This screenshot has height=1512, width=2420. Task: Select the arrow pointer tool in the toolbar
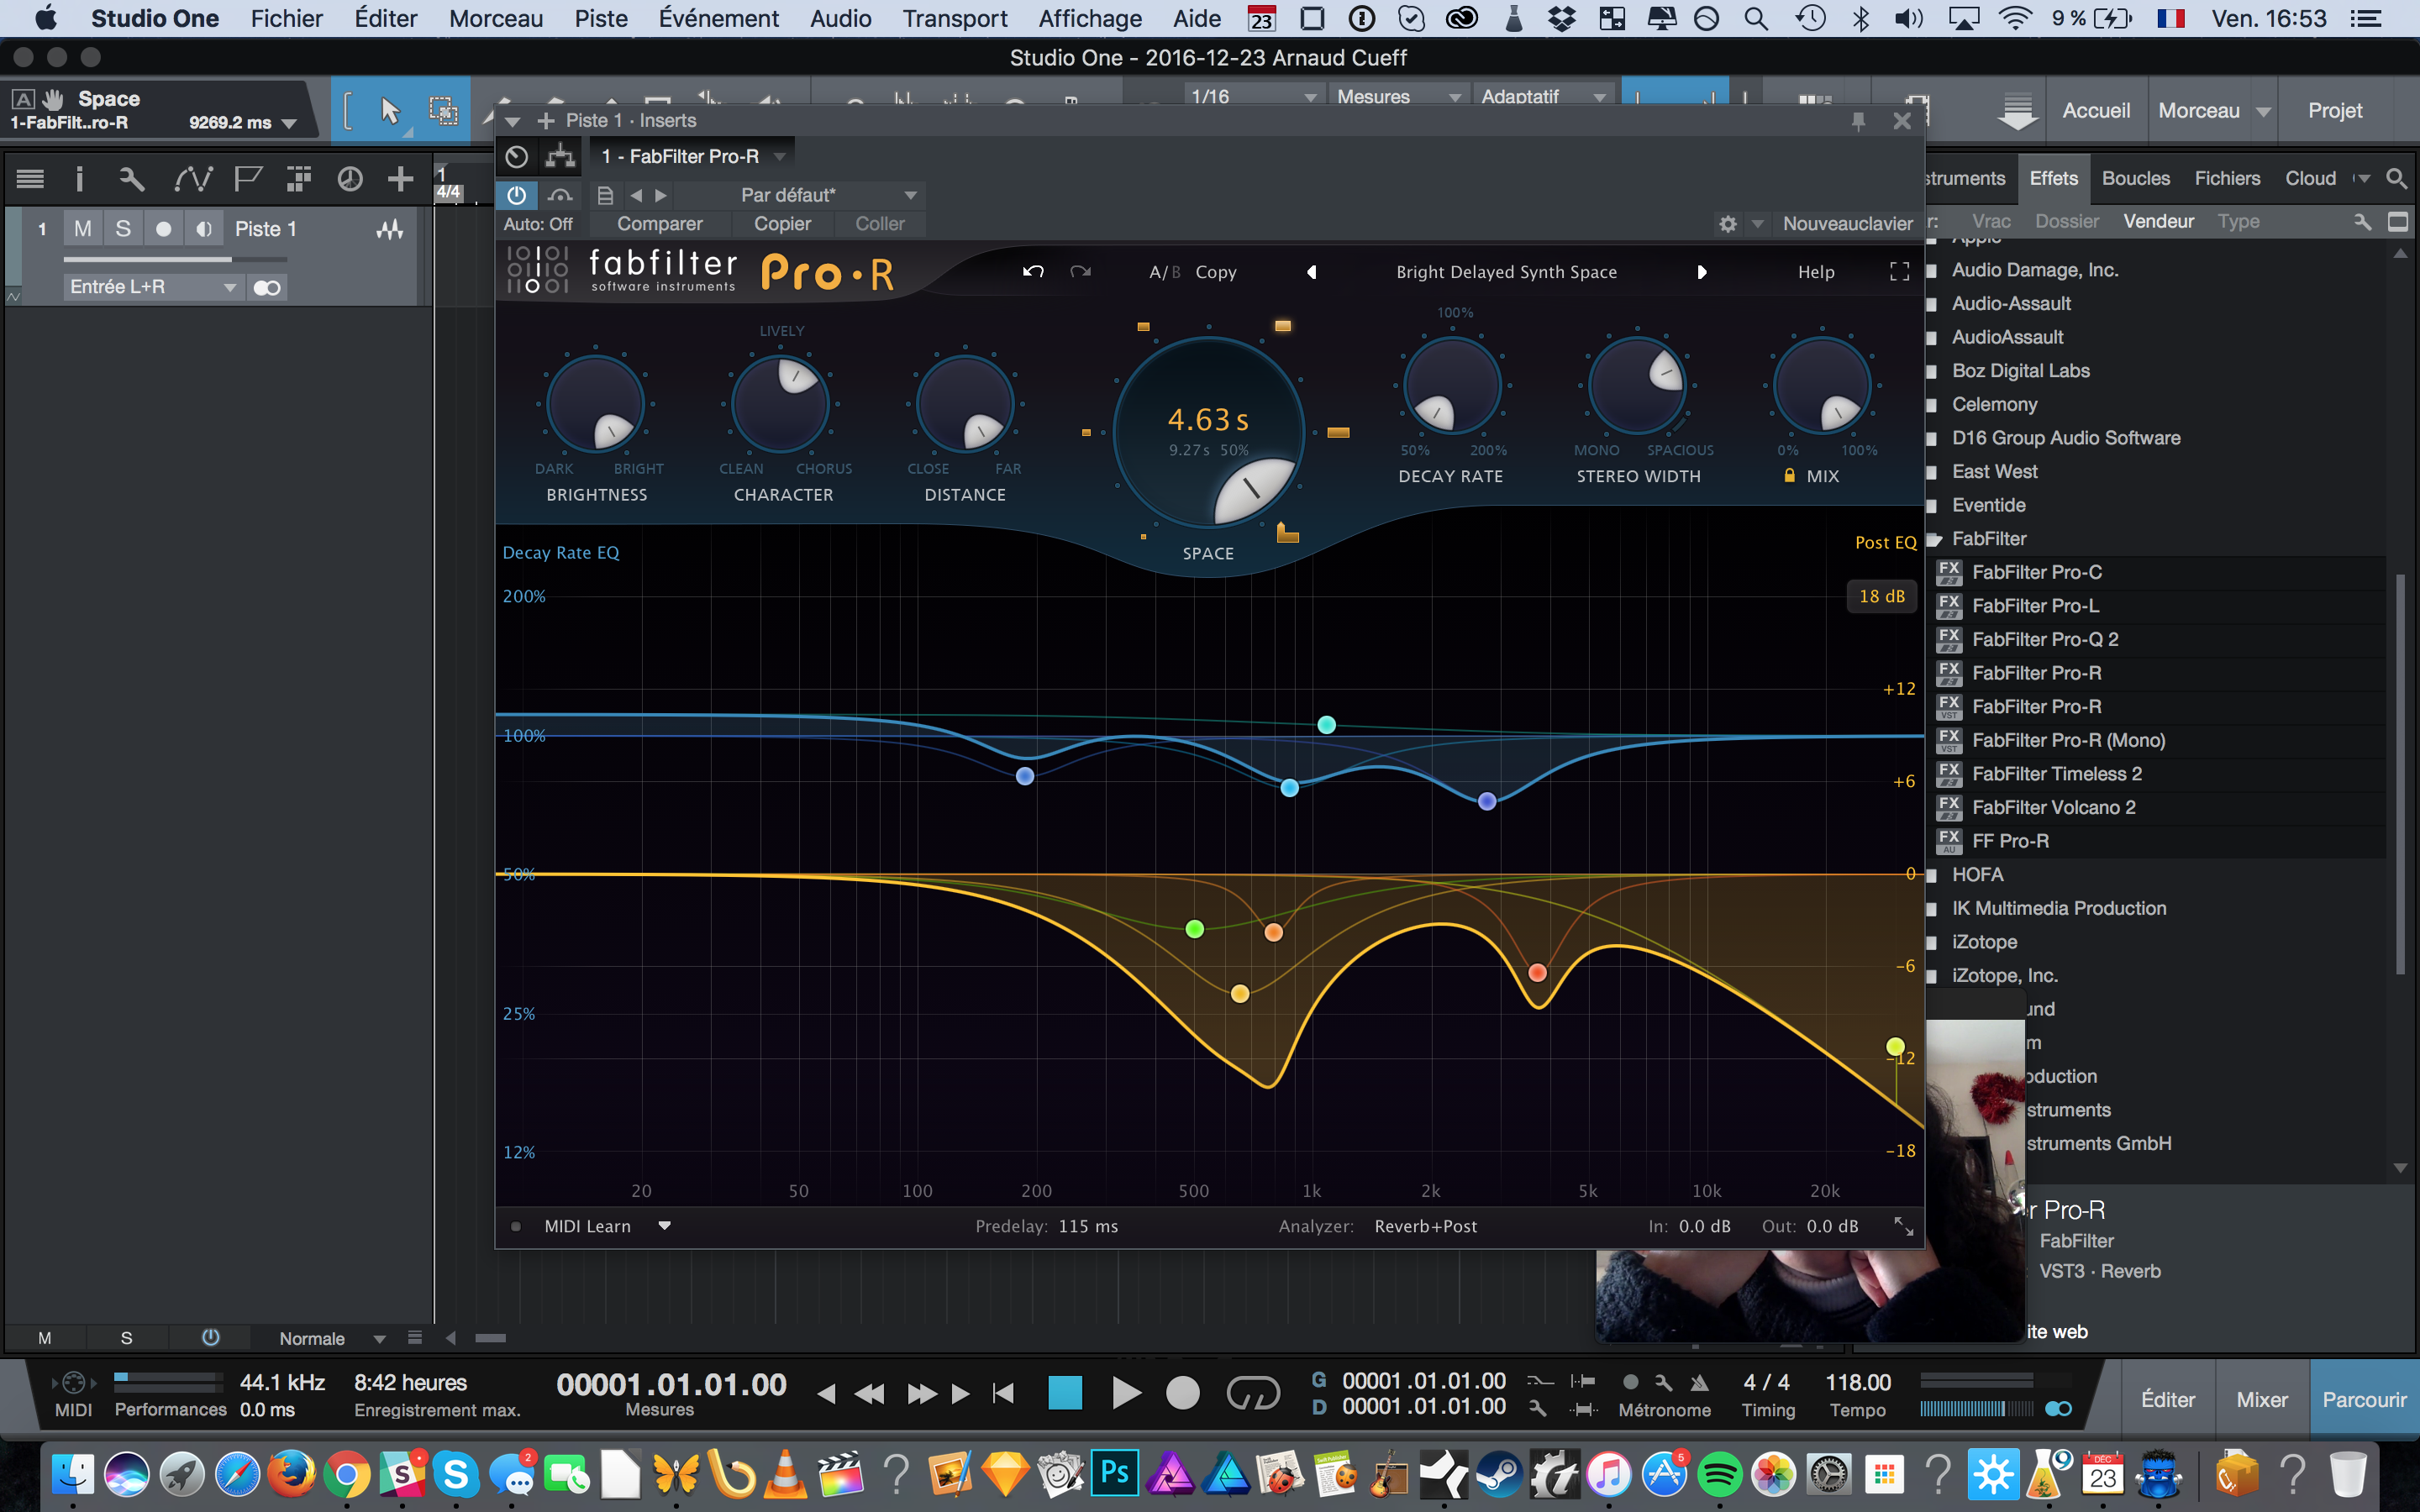tap(389, 110)
